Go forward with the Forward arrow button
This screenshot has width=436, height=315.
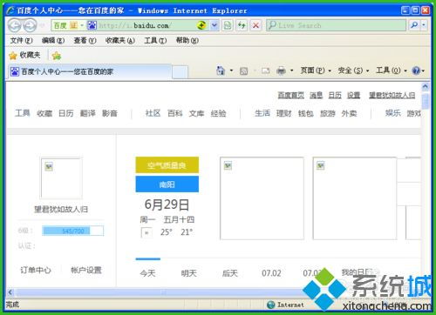[x=30, y=25]
